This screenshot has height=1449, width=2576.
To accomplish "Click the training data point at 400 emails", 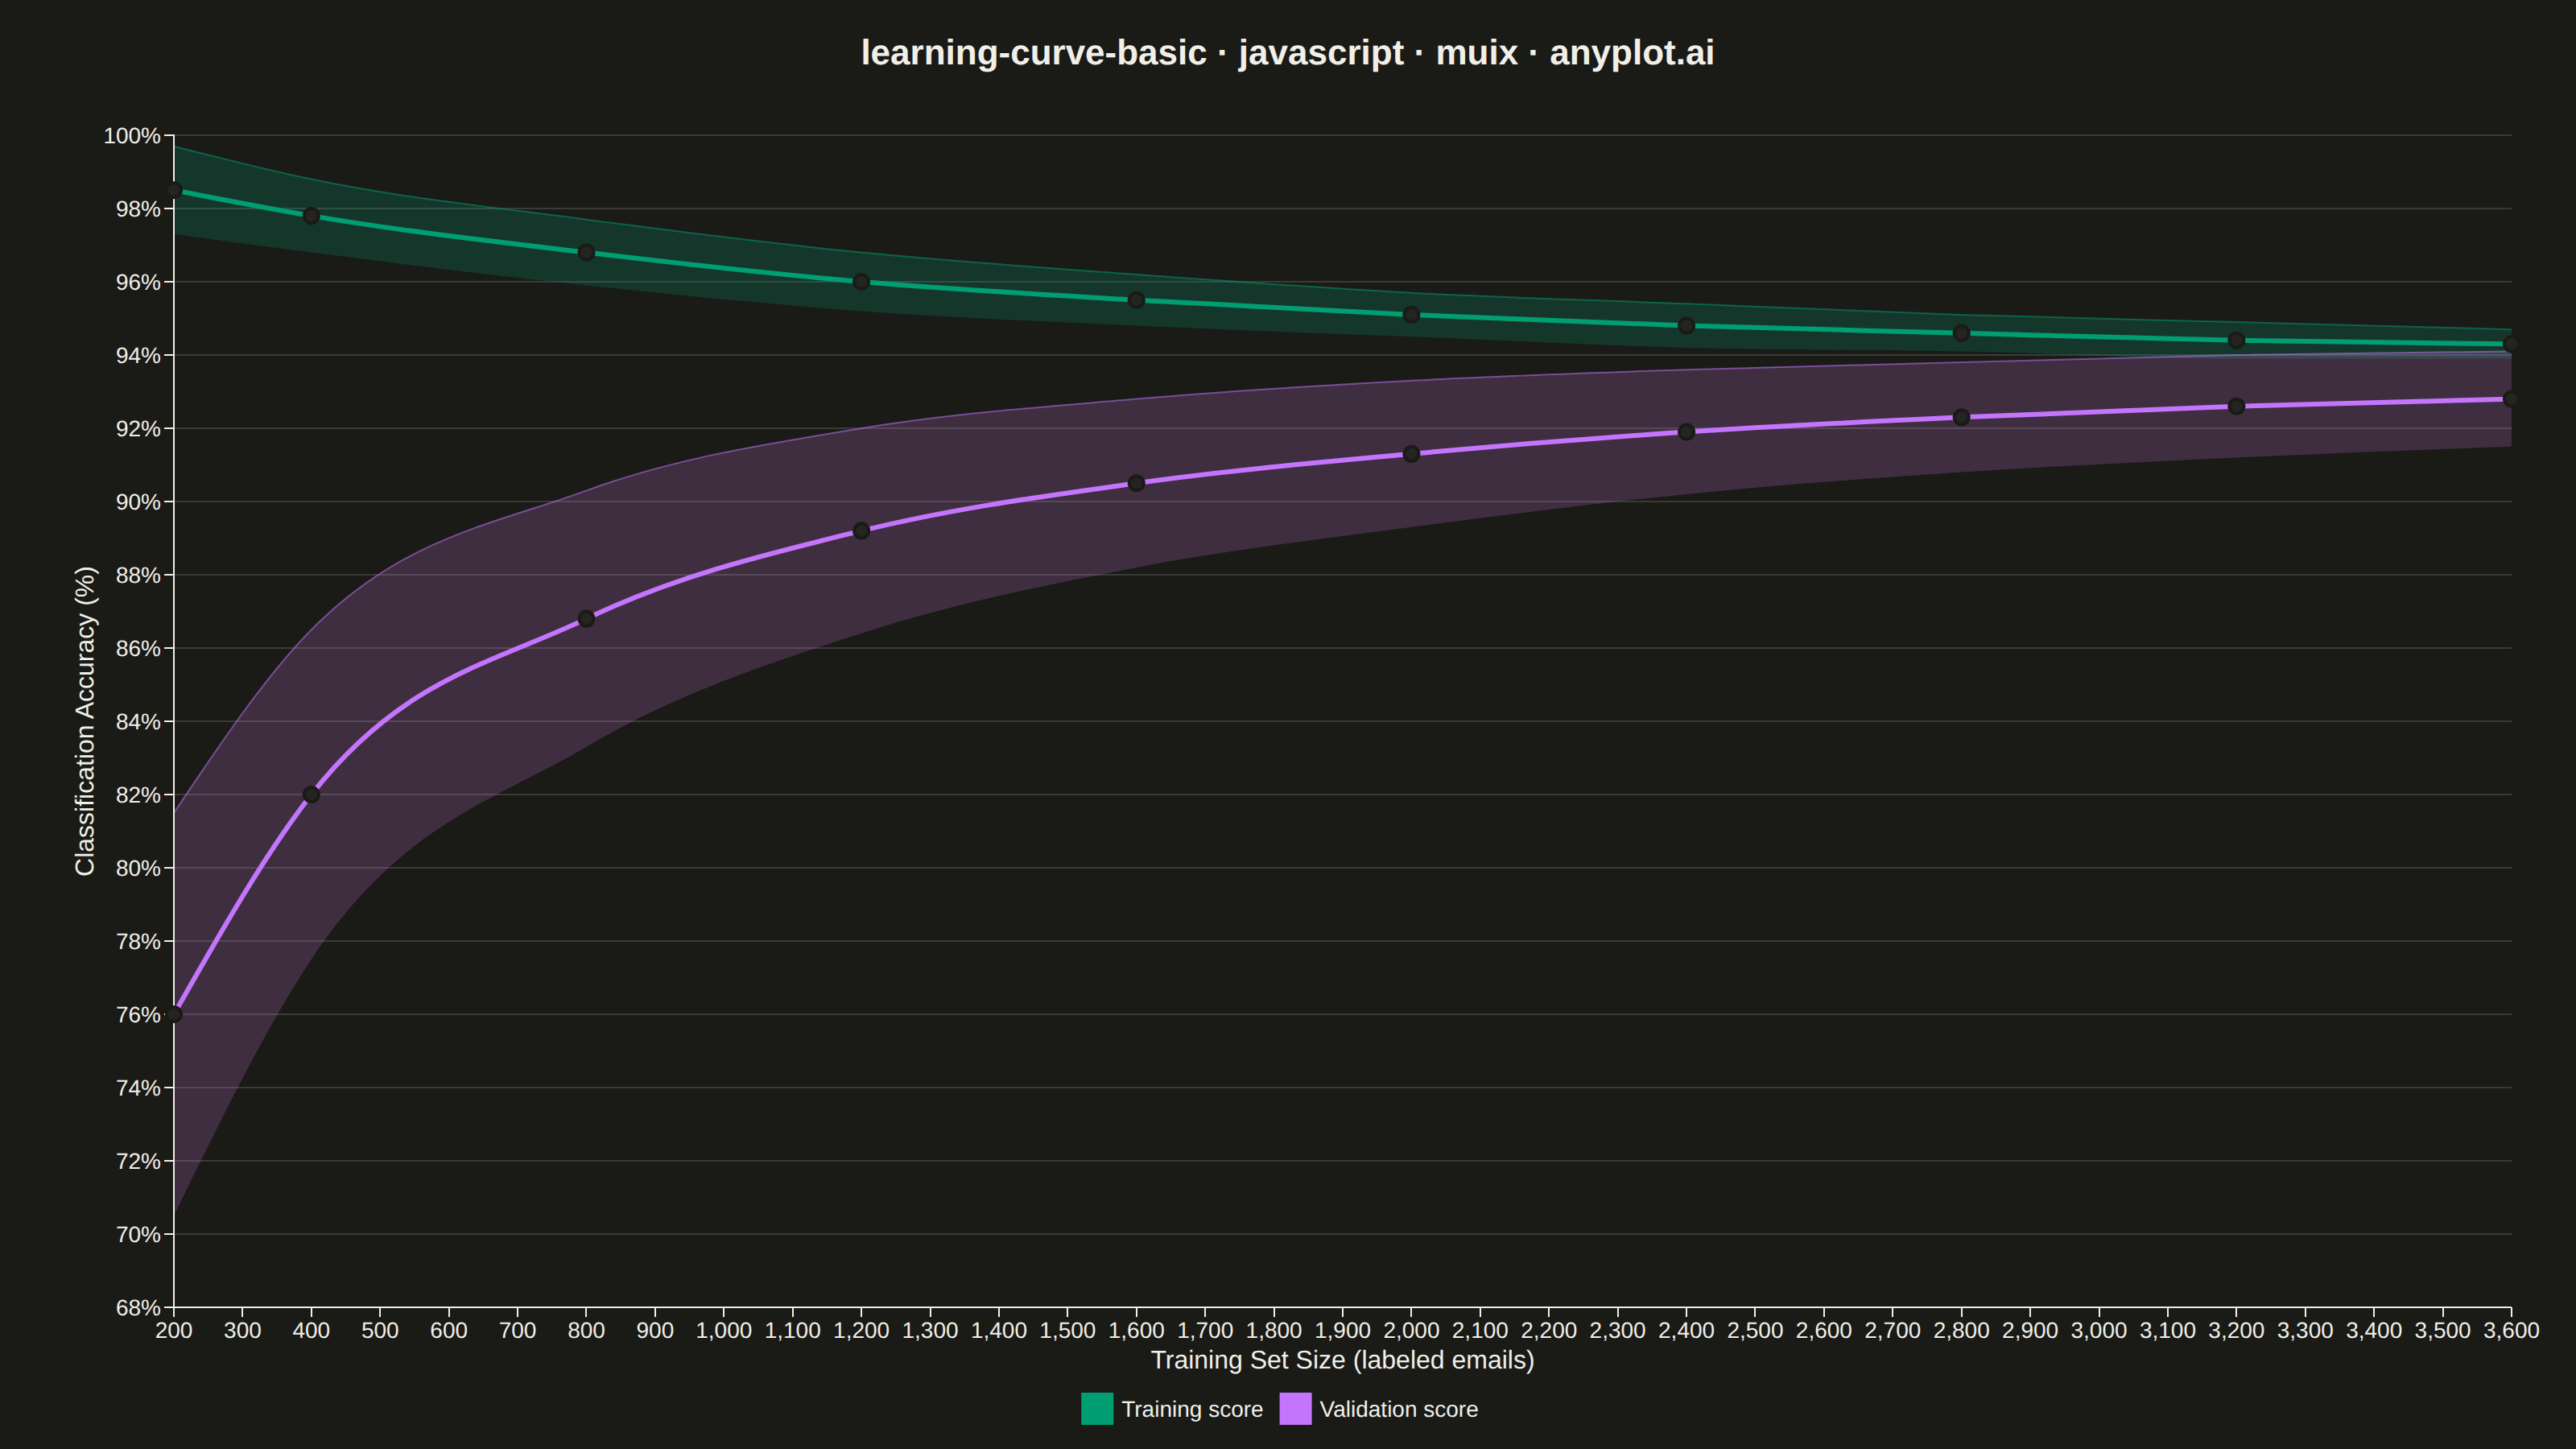I will coord(311,216).
